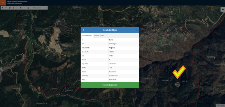Click the coordinates display field
225x107 pixels.
37,8
